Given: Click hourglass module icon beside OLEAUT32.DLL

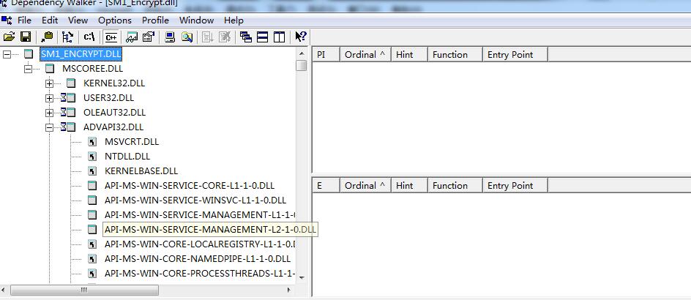Looking at the screenshot, I should (67, 113).
